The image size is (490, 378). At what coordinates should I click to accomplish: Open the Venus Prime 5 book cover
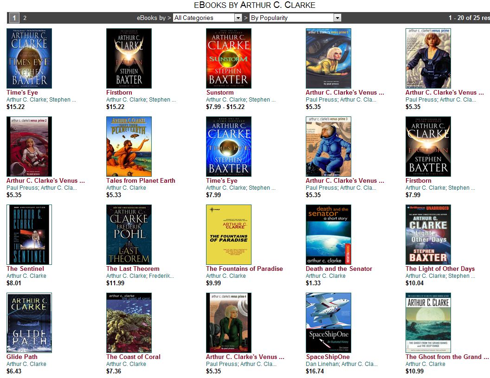click(328, 58)
